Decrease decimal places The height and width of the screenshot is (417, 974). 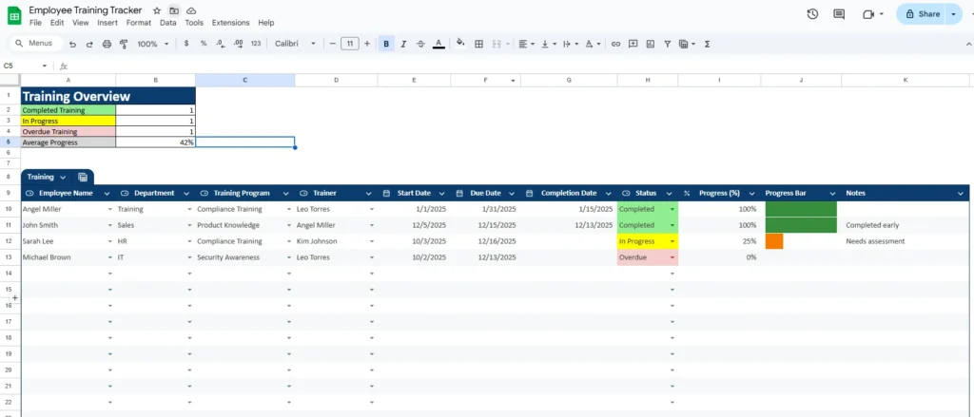[221, 44]
